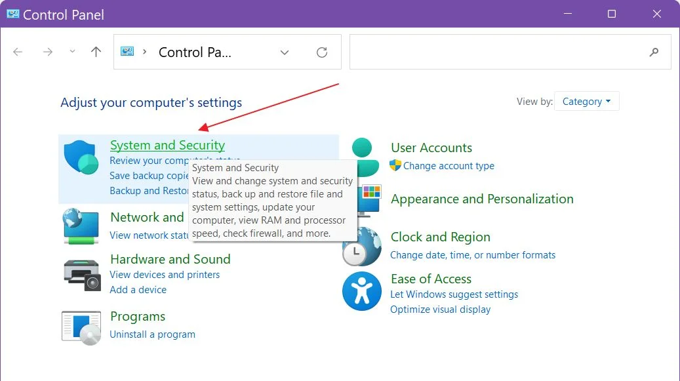Viewport: 680px width, 381px height.
Task: Click Uninstall a program link
Action: click(x=152, y=334)
